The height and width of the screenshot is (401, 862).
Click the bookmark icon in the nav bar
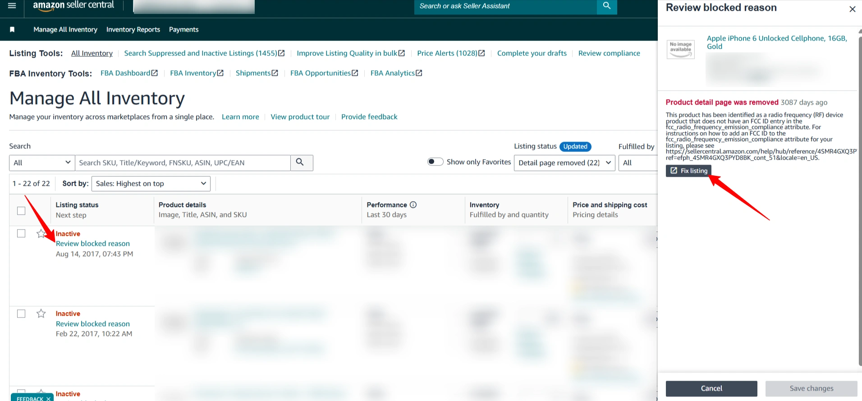click(x=12, y=29)
